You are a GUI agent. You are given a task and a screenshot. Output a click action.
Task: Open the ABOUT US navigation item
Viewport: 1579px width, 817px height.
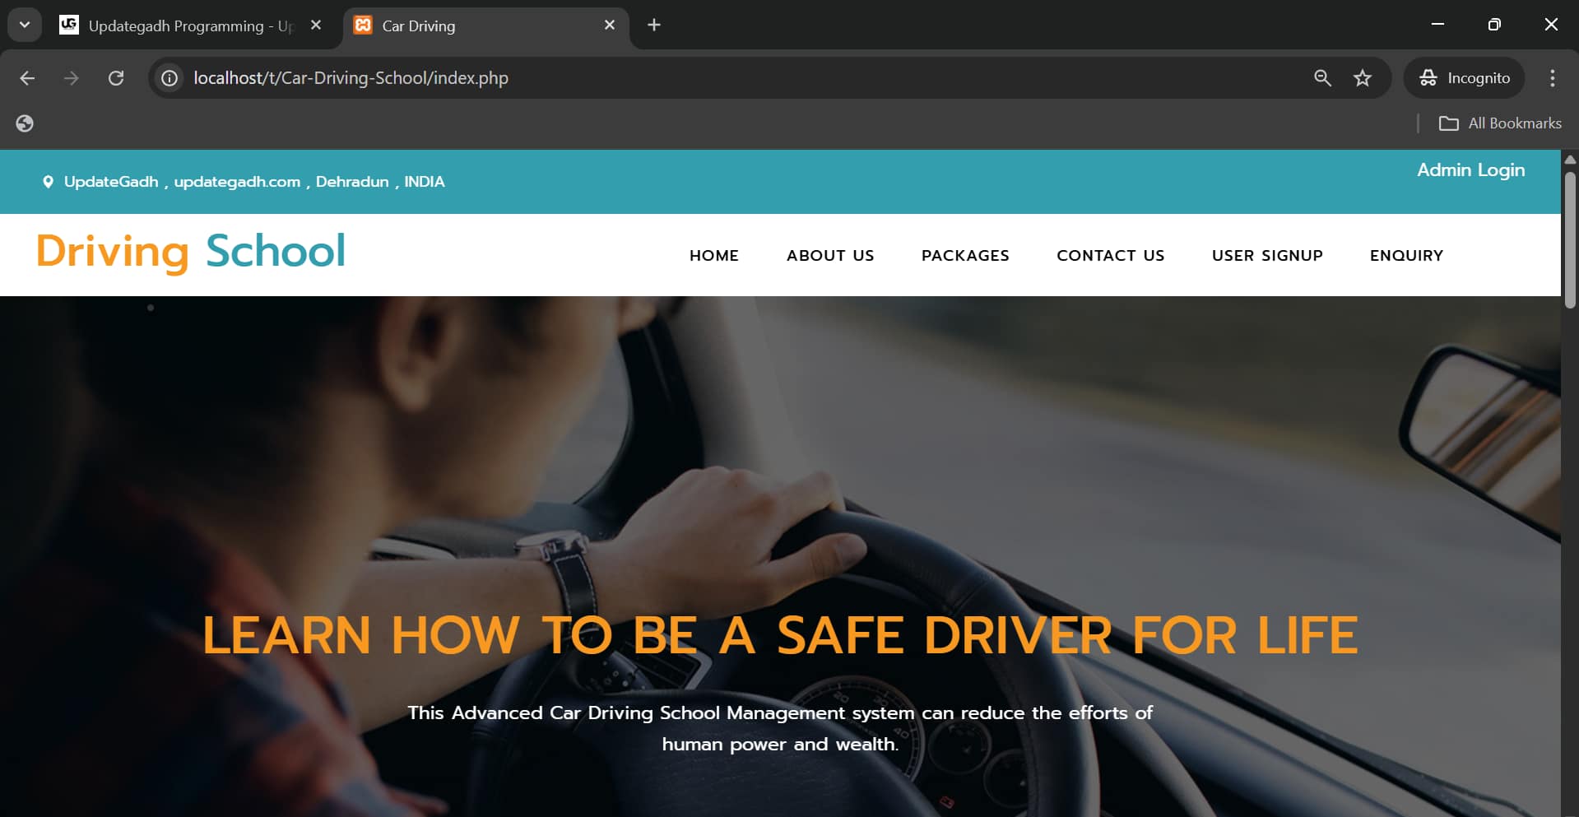click(x=830, y=255)
